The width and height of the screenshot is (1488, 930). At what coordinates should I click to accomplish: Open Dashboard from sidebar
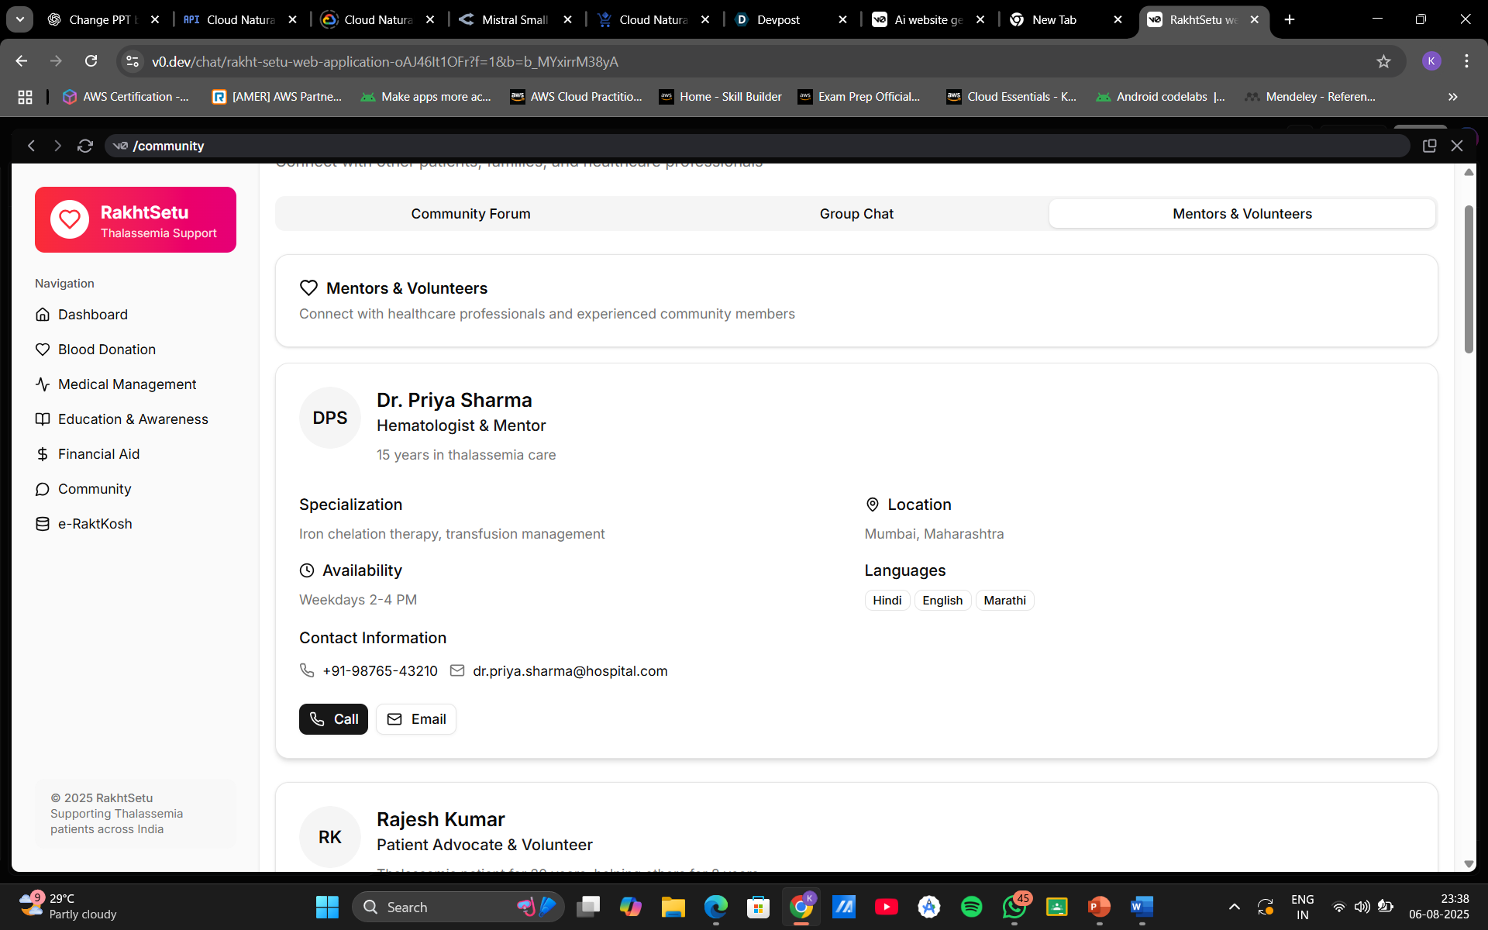[x=92, y=315]
